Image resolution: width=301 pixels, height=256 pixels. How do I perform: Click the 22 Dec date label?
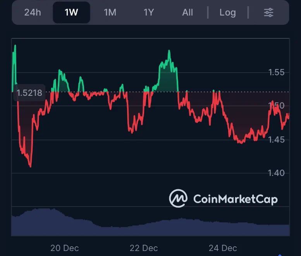[x=144, y=248]
